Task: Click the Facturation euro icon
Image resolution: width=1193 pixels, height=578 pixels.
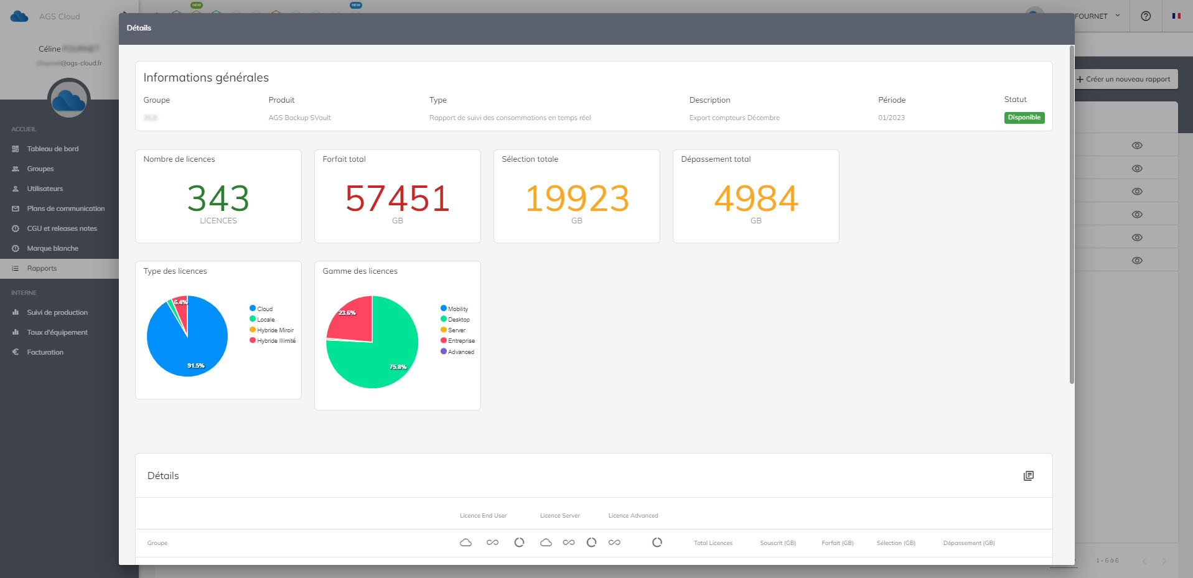Action: tap(16, 352)
